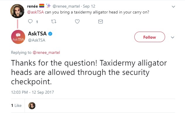Follow the AskTSA account
This screenshot has width=185, height=113.
(x=150, y=37)
